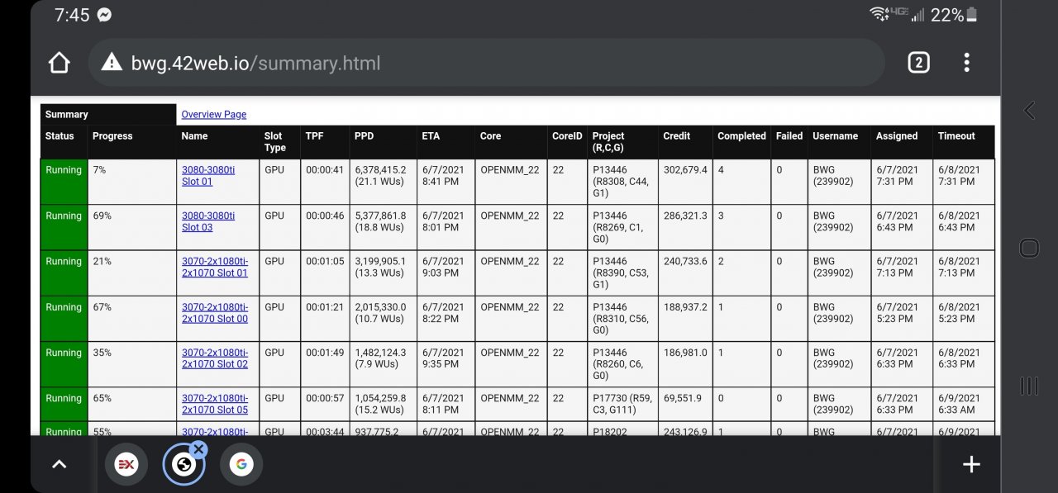This screenshot has height=493, width=1058.
Task: Switch to the red EX site tab
Action: pyautogui.click(x=126, y=465)
